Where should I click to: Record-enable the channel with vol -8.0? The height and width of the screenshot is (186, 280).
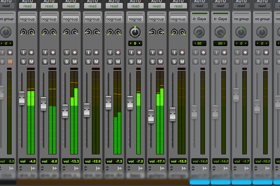[53, 52]
